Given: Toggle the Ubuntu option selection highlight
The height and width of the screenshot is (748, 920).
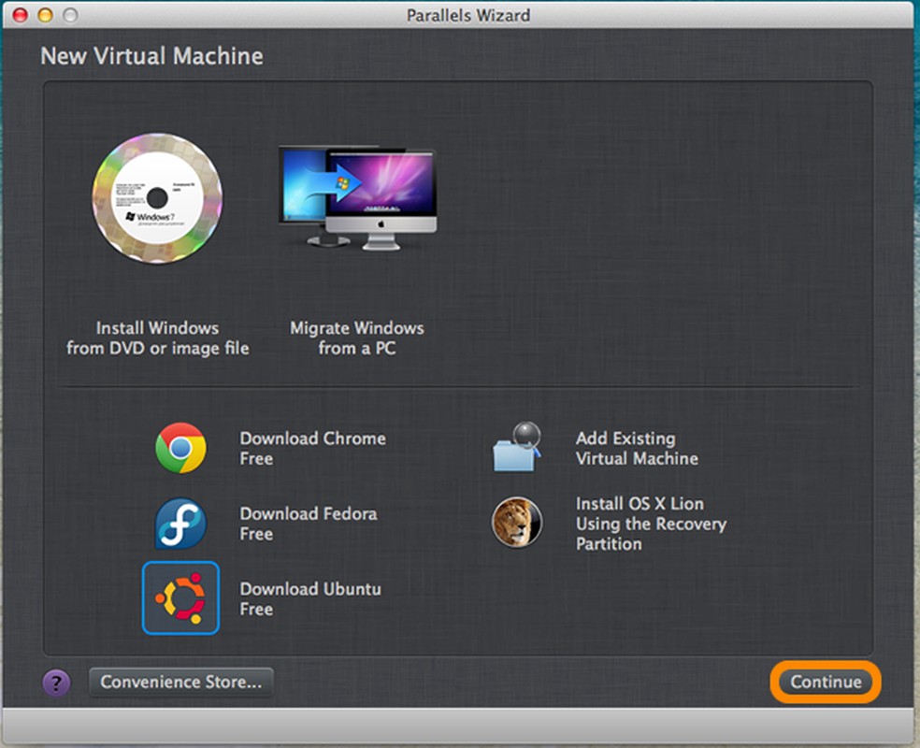Looking at the screenshot, I should click(x=180, y=598).
